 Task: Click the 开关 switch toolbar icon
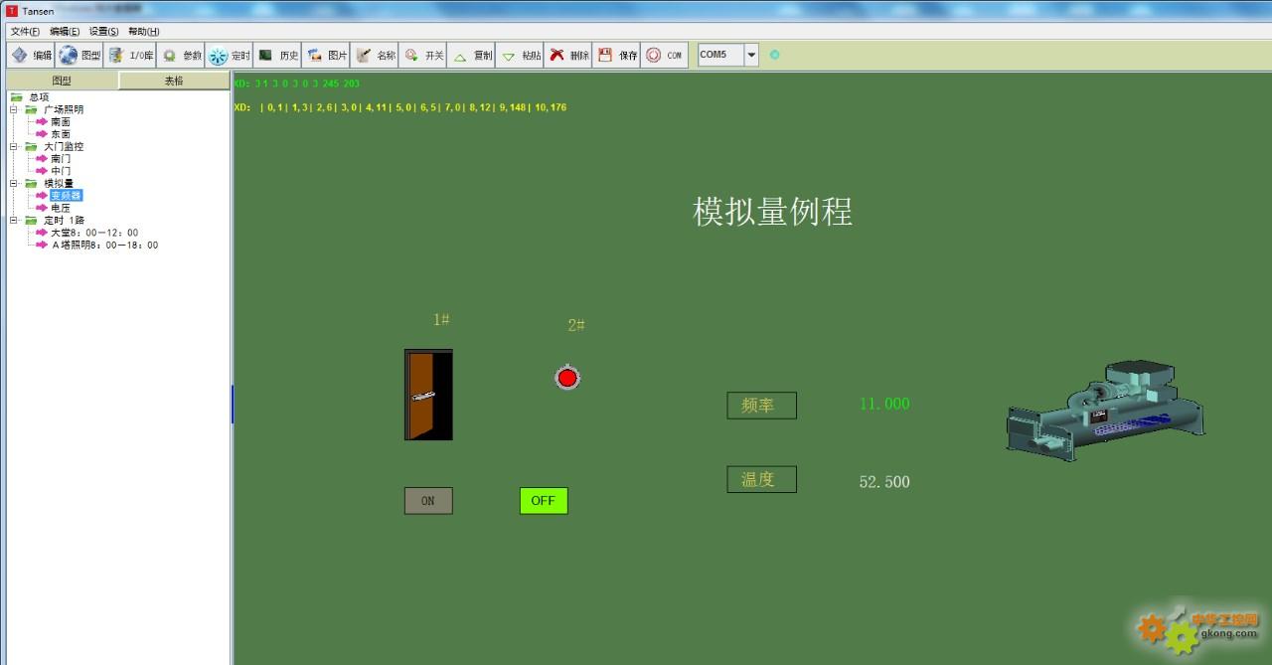(x=411, y=56)
